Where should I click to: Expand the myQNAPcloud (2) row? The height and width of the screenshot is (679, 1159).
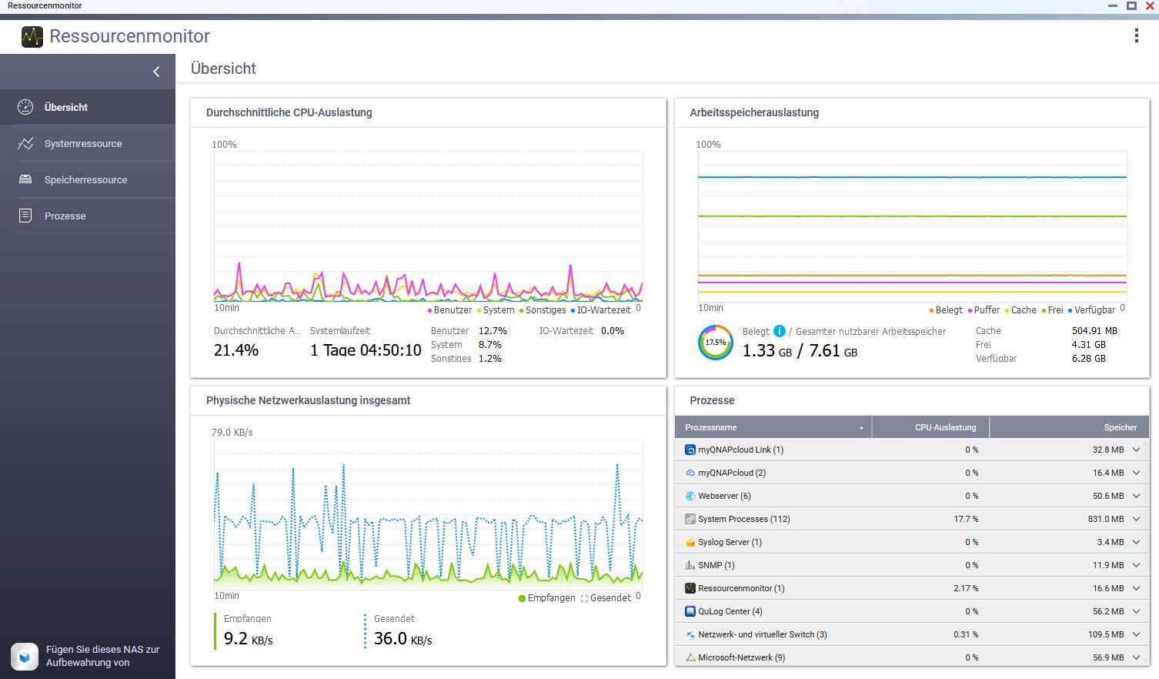pyautogui.click(x=1136, y=473)
